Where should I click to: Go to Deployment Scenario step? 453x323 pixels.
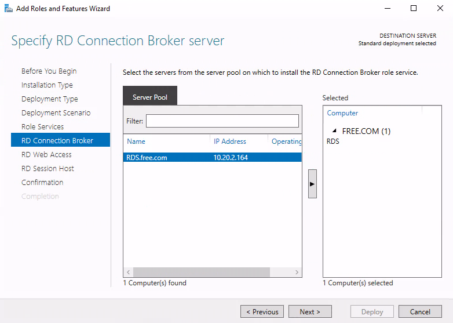click(56, 112)
